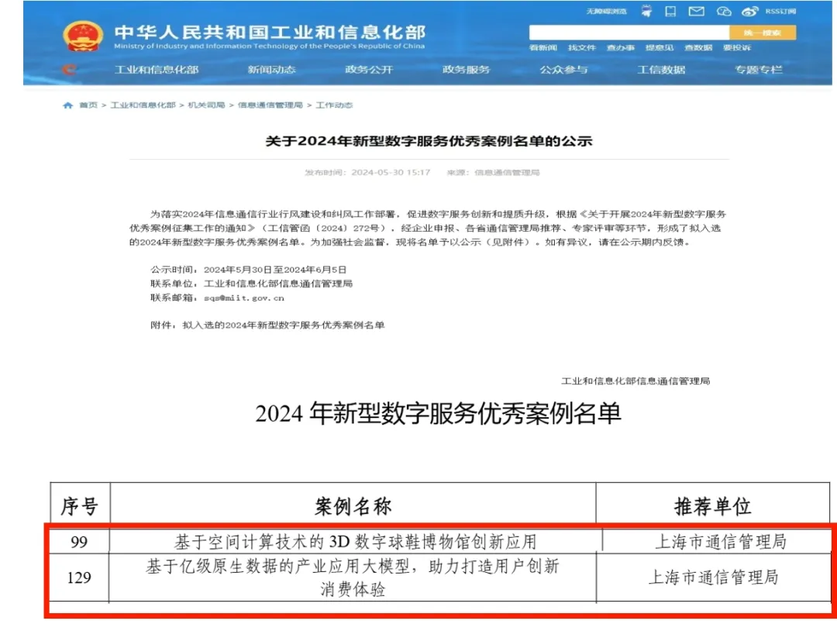Click the 提意见 quick link
The image size is (837, 631).
tap(660, 48)
